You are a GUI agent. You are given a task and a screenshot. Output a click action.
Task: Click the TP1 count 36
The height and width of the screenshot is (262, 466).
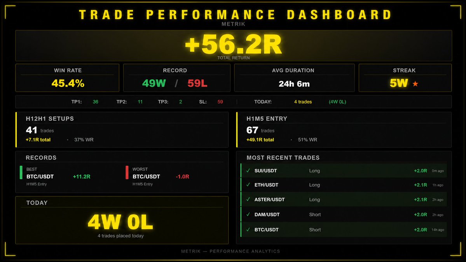(x=95, y=102)
